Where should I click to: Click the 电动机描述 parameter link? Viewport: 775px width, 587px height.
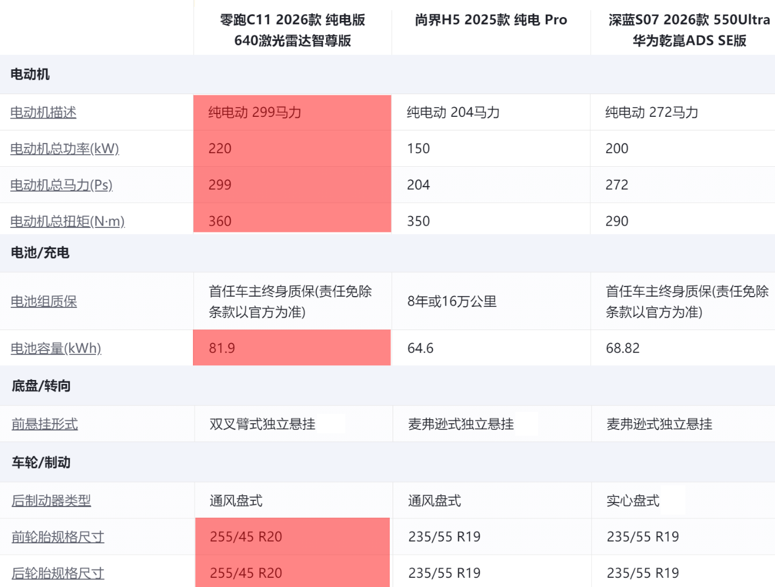click(43, 112)
